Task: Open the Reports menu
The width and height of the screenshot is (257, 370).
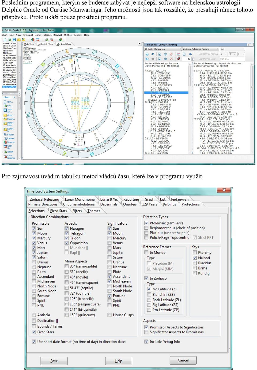Action: click(x=78, y=35)
